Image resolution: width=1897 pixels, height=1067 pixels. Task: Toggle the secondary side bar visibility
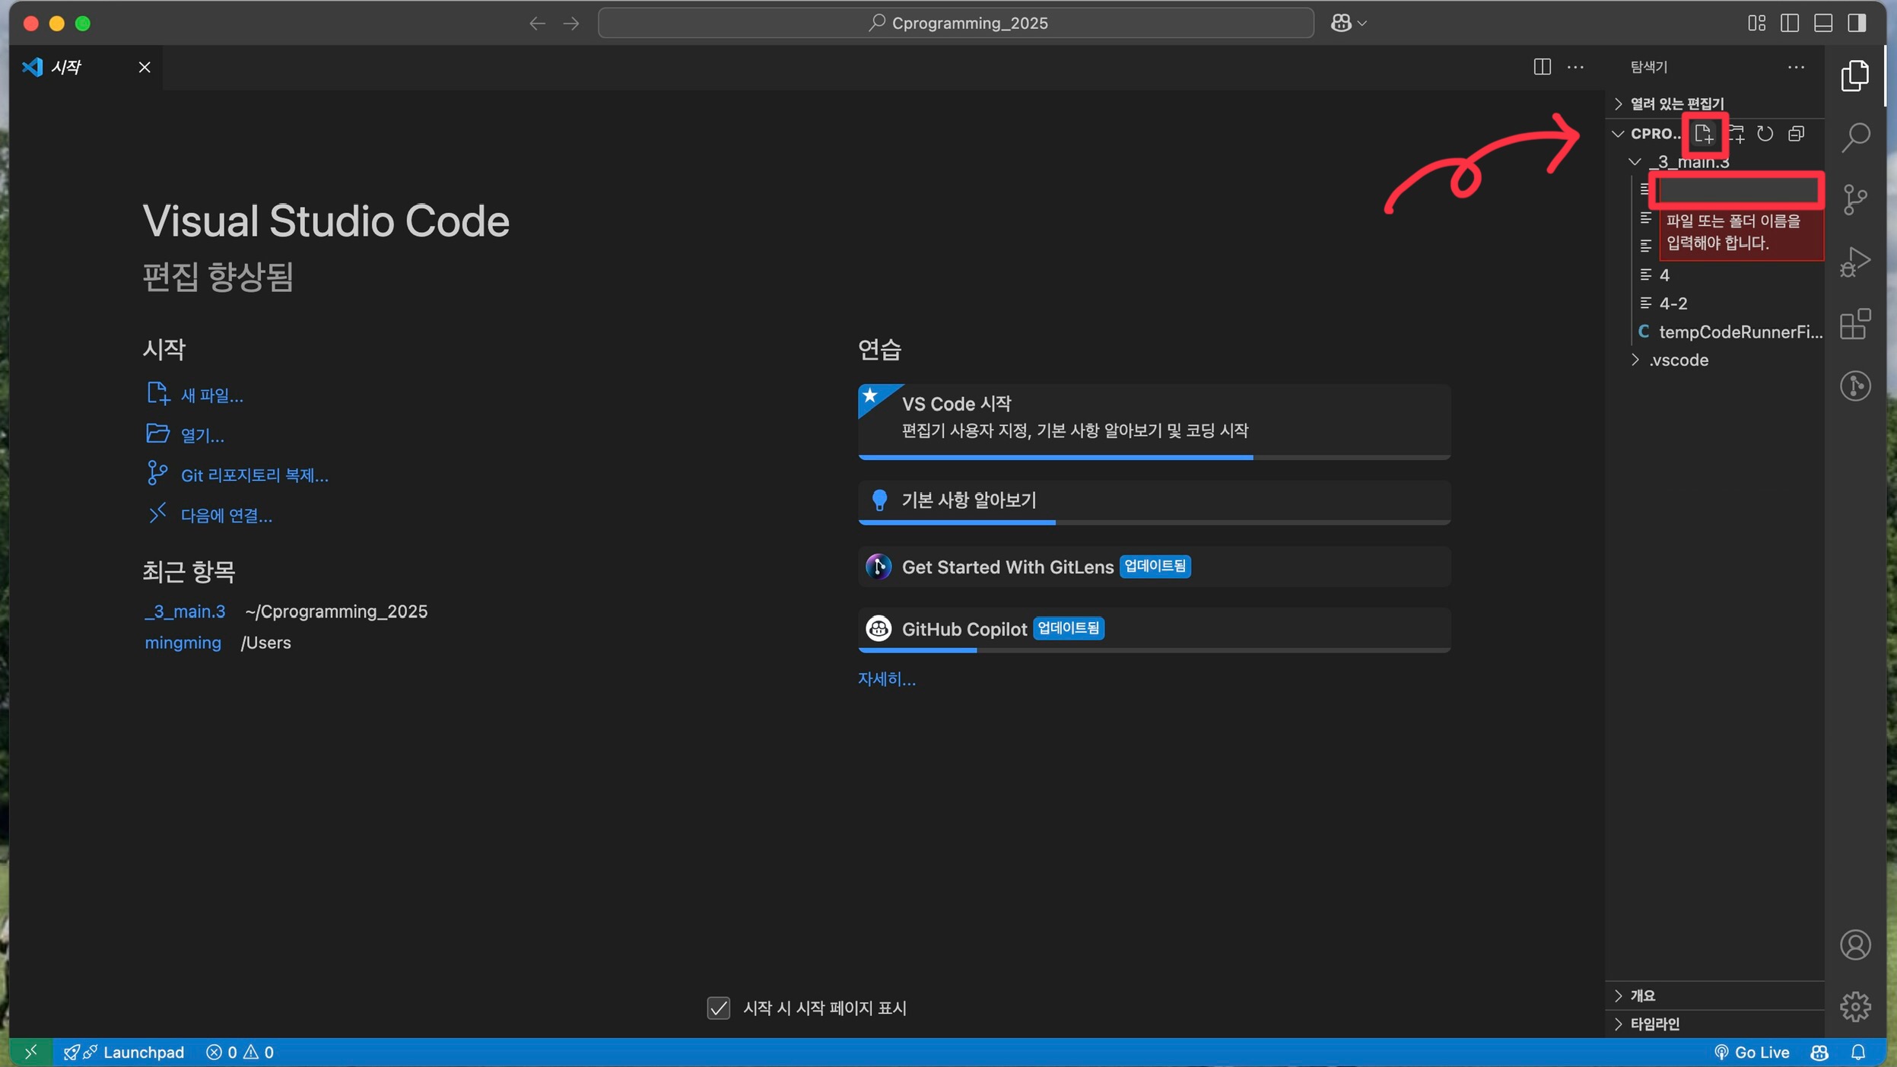pyautogui.click(x=1857, y=23)
